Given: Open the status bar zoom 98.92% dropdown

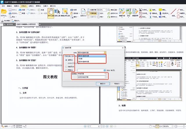Looking at the screenshot, I should (172, 126).
